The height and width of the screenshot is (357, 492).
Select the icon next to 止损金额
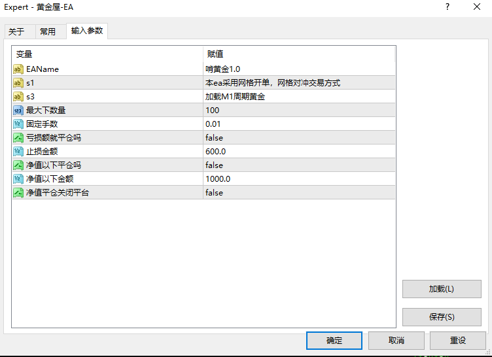pyautogui.click(x=18, y=152)
